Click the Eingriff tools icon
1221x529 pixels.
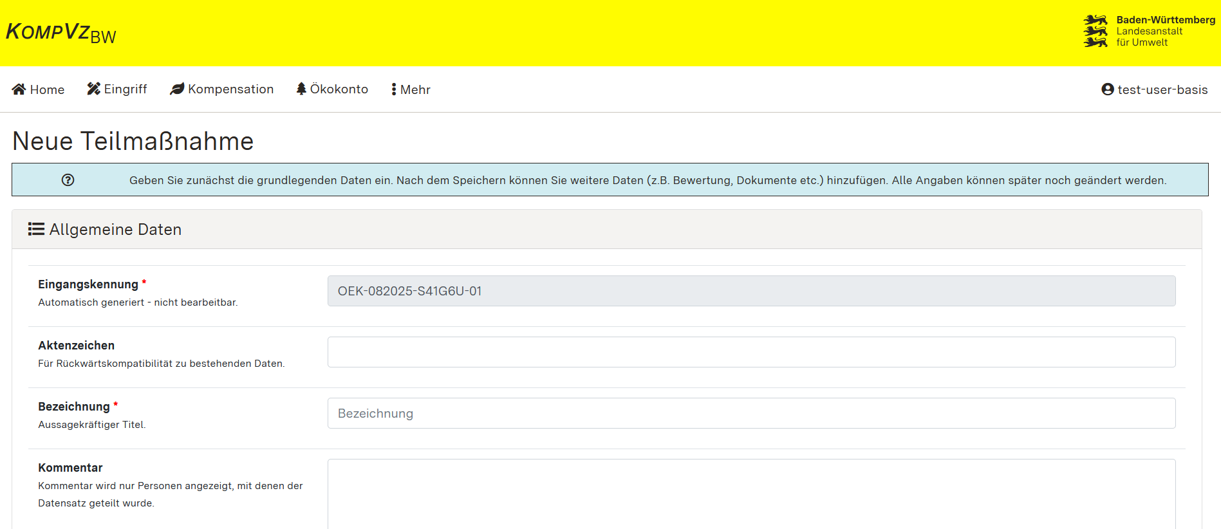[94, 89]
